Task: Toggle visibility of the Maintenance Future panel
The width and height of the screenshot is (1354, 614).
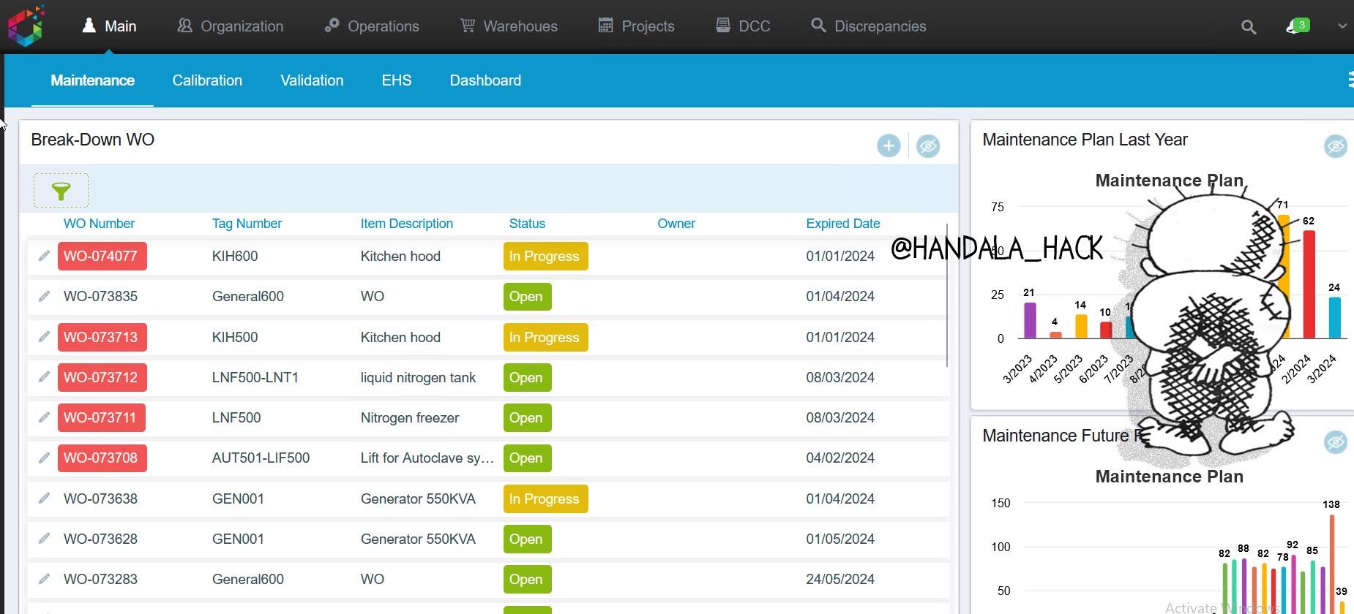Action: 1335,441
